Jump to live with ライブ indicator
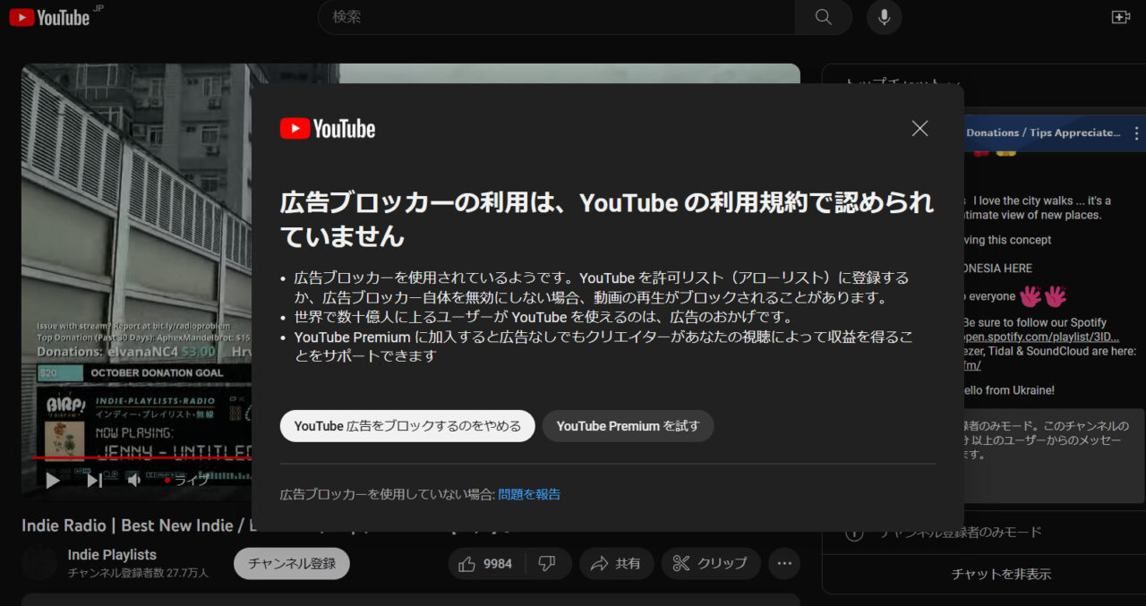1146x606 pixels. click(x=185, y=481)
